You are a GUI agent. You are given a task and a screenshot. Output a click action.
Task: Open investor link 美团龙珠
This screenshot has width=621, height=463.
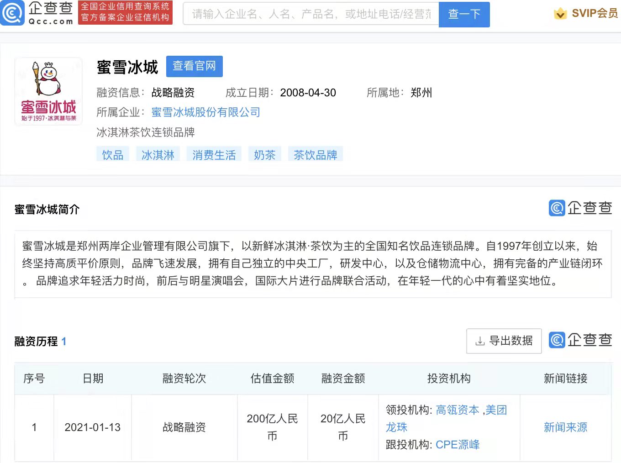point(496,410)
